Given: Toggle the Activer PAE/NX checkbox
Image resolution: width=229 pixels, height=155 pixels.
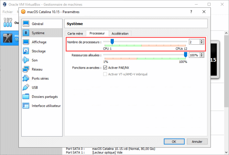Looking at the screenshot, I should 105,68.
